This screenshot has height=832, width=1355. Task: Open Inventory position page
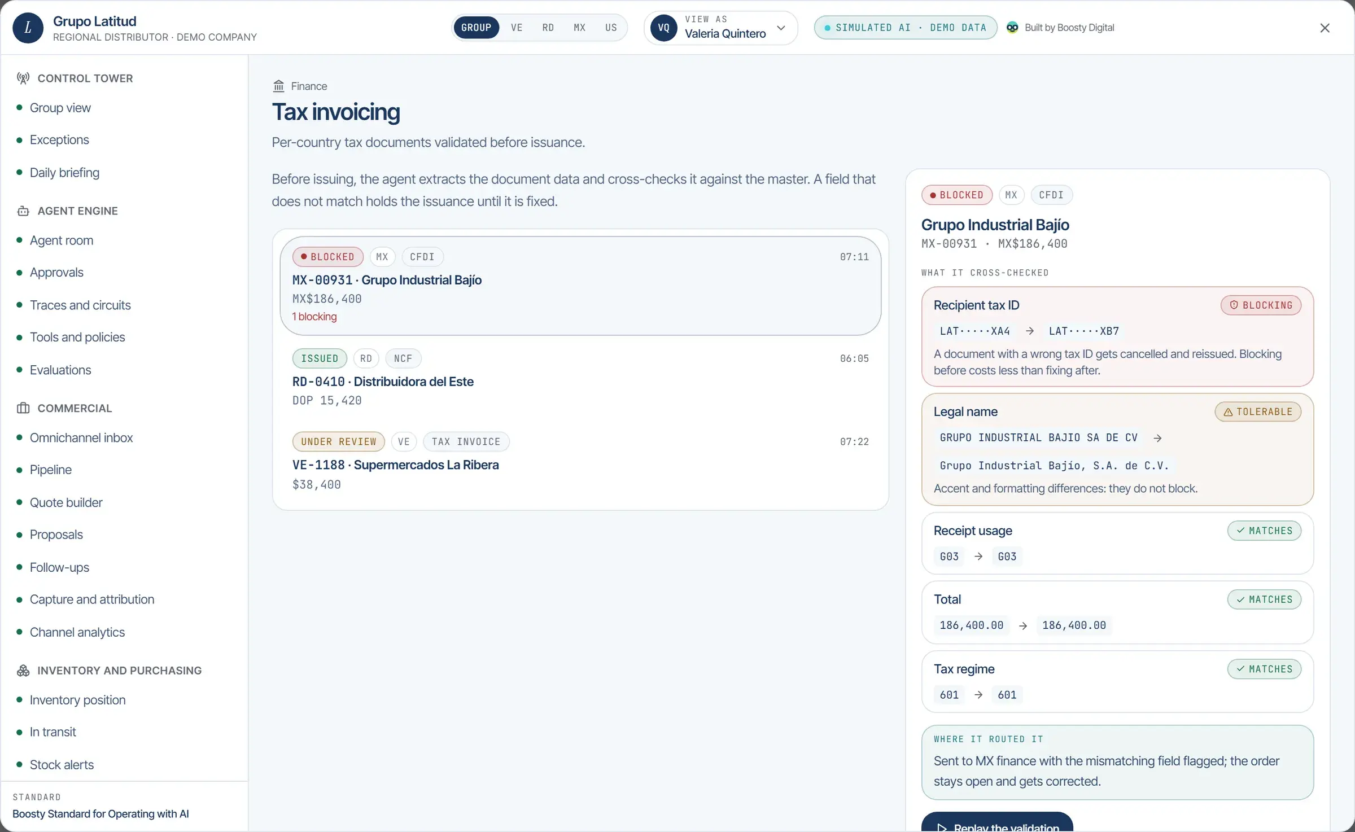[x=77, y=700]
